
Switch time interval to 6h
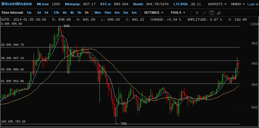[65, 13]
